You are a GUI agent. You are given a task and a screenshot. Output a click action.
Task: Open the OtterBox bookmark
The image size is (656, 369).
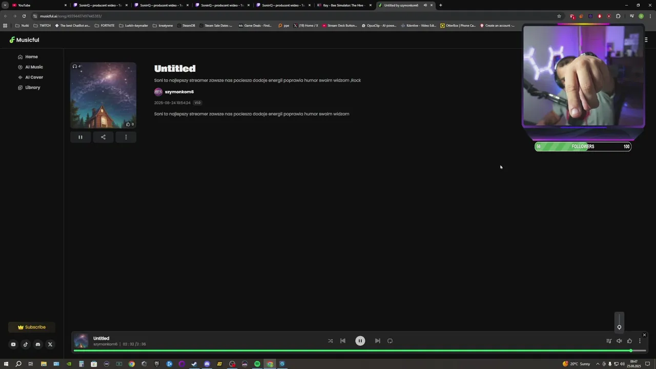coord(458,26)
